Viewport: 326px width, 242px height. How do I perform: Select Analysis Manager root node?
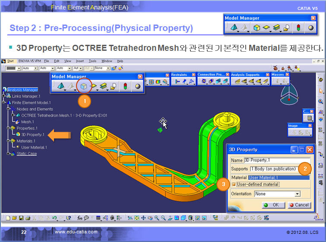[22, 90]
